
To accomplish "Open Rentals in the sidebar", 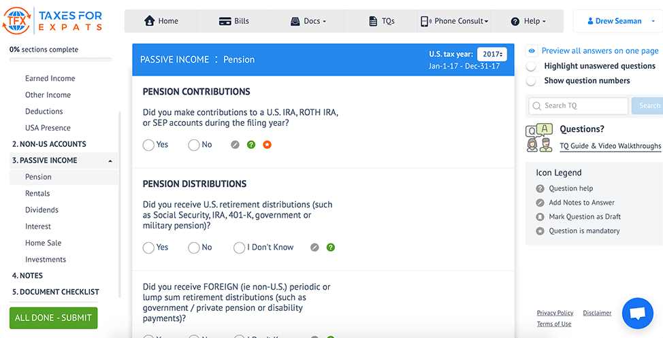I will [37, 194].
